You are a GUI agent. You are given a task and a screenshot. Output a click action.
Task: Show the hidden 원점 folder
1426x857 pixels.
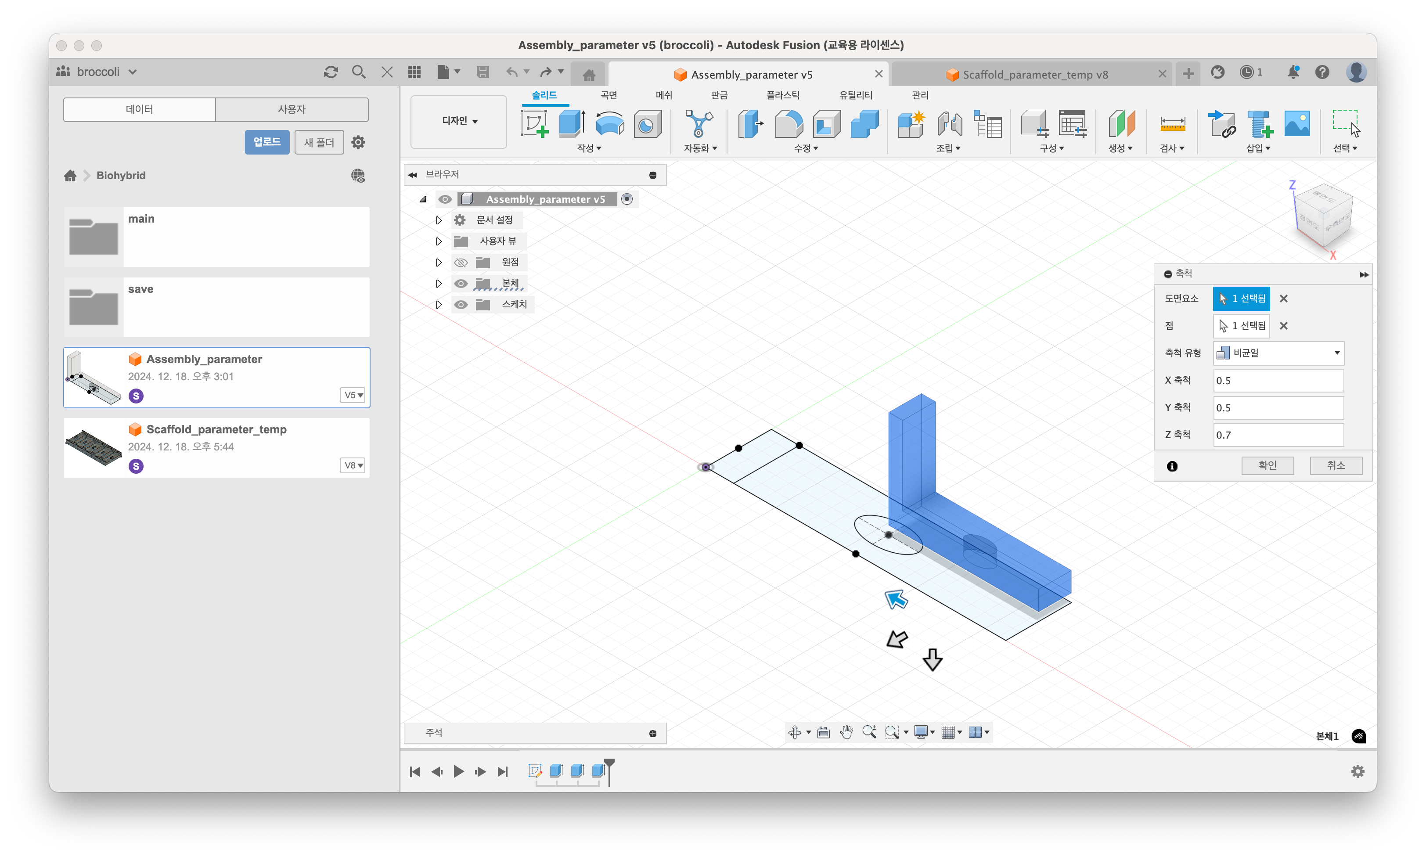click(460, 263)
